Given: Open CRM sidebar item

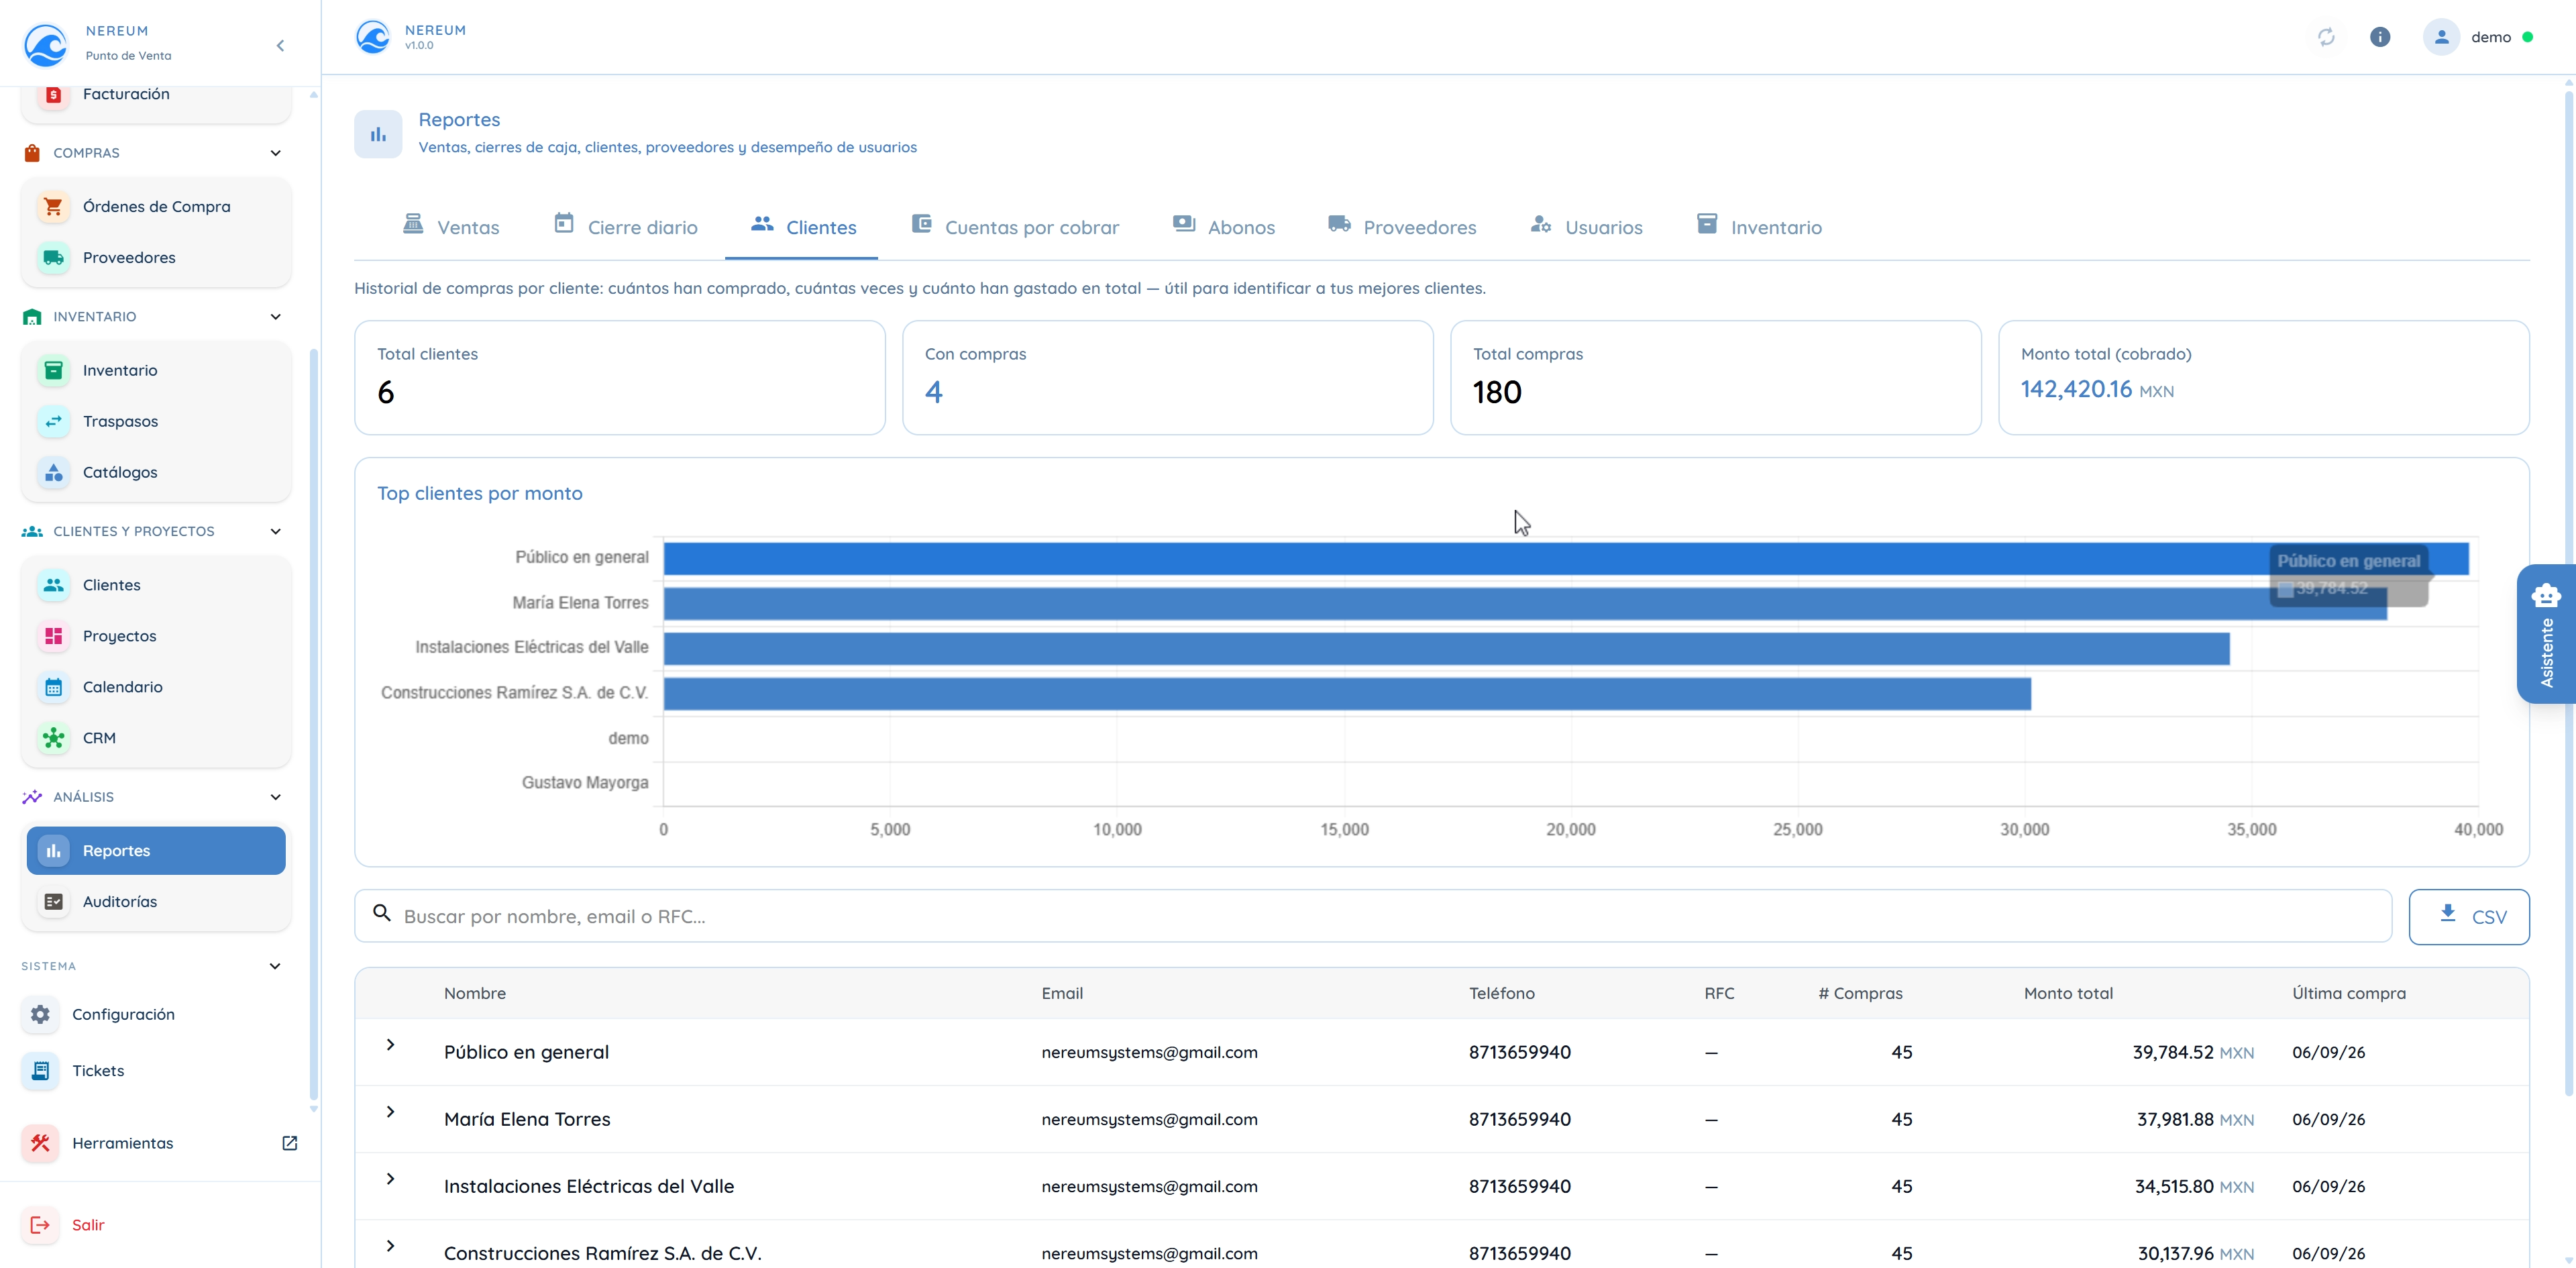Looking at the screenshot, I should (156, 738).
